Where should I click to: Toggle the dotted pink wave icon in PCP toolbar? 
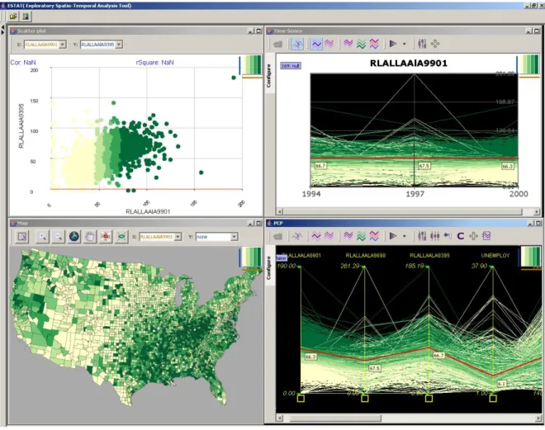point(329,236)
